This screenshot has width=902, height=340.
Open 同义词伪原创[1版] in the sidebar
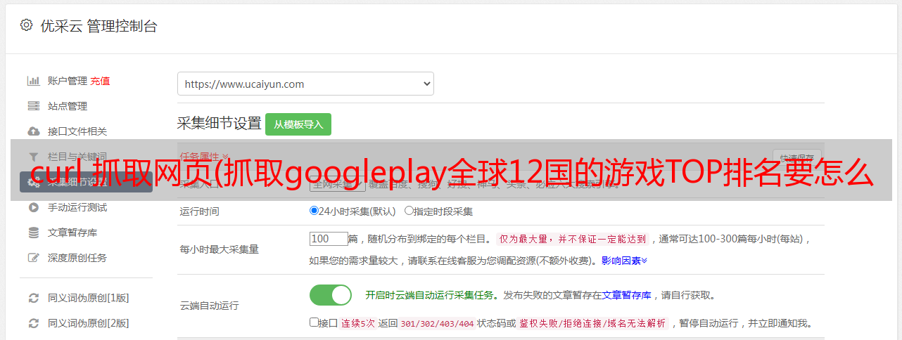point(89,298)
